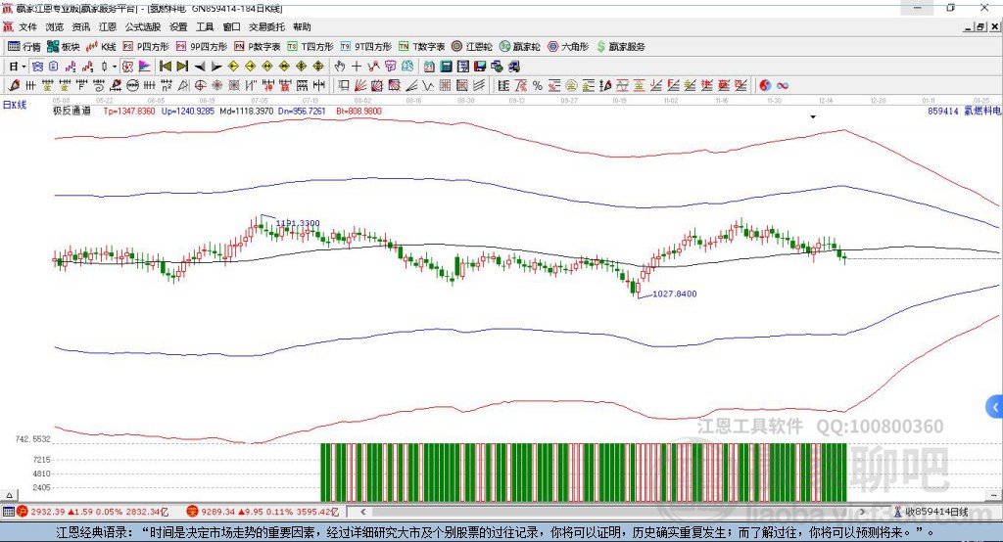Expand the candlestick style dropdown arrow
Viewport: 1003px width, 542px height.
coord(115,67)
